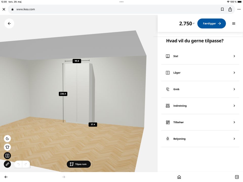Open the browser more options menu
Viewport: 243px width, 182px height.
pyautogui.click(x=239, y=9)
